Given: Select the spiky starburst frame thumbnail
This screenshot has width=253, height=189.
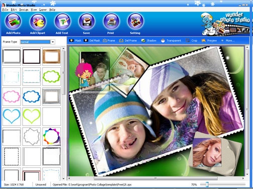Looking at the screenshot, I should tap(32, 136).
